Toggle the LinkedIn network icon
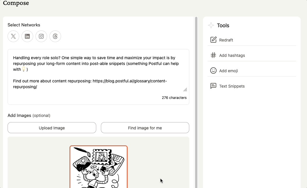Screen dimensions: 307x188 click(x=27, y=36)
